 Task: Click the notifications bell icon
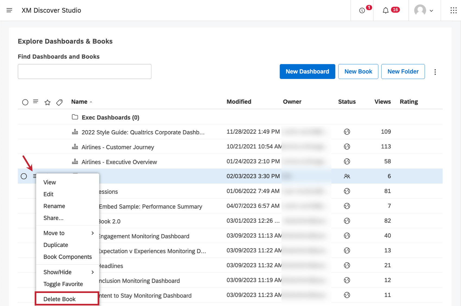tap(385, 11)
